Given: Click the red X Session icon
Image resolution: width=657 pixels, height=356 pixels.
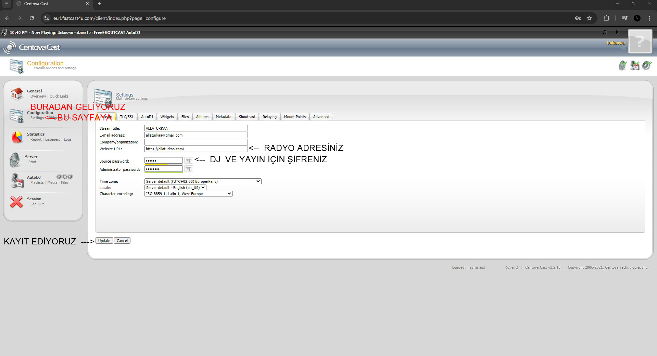Looking at the screenshot, I should (16, 202).
